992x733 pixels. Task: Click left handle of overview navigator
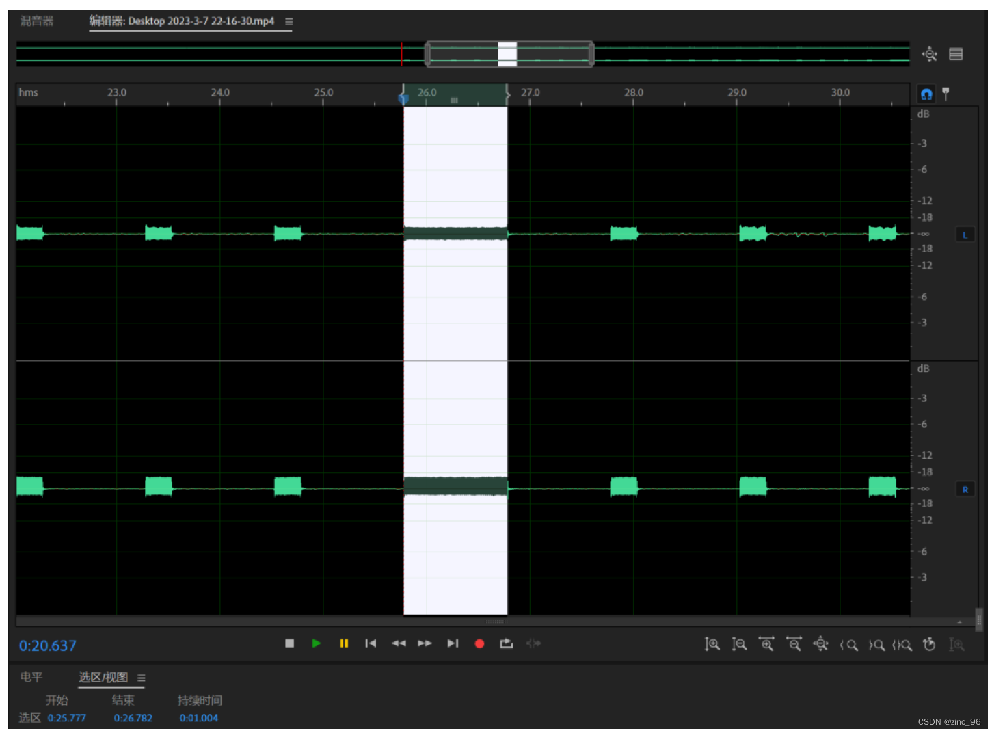tap(427, 54)
